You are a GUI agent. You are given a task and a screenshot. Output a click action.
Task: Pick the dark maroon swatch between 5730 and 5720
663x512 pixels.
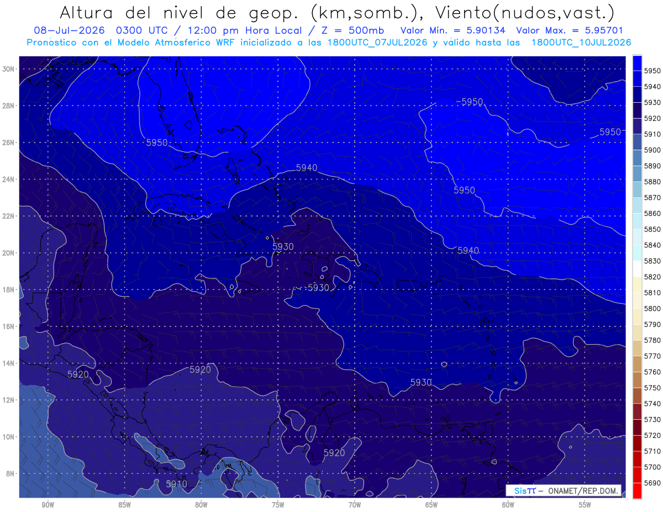coord(637,427)
